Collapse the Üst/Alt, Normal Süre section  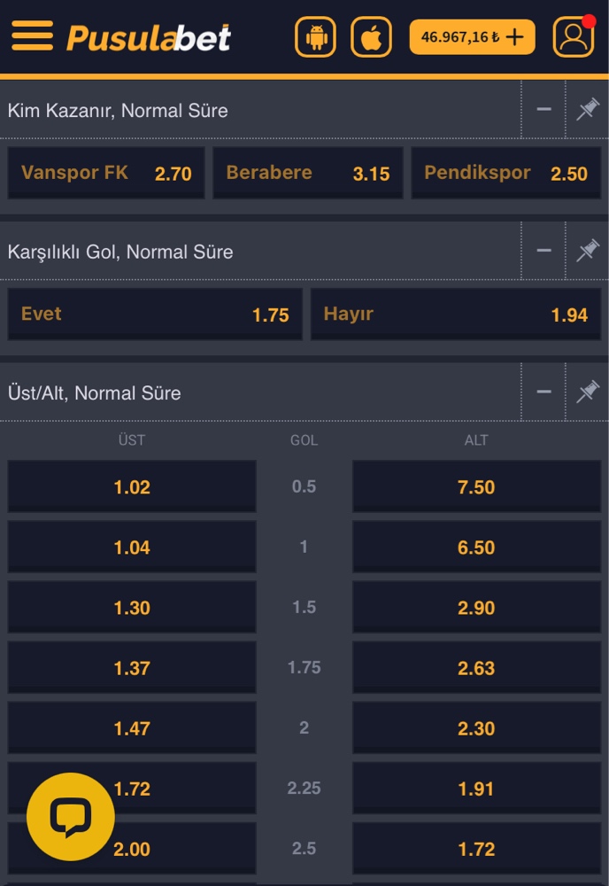pyautogui.click(x=543, y=392)
